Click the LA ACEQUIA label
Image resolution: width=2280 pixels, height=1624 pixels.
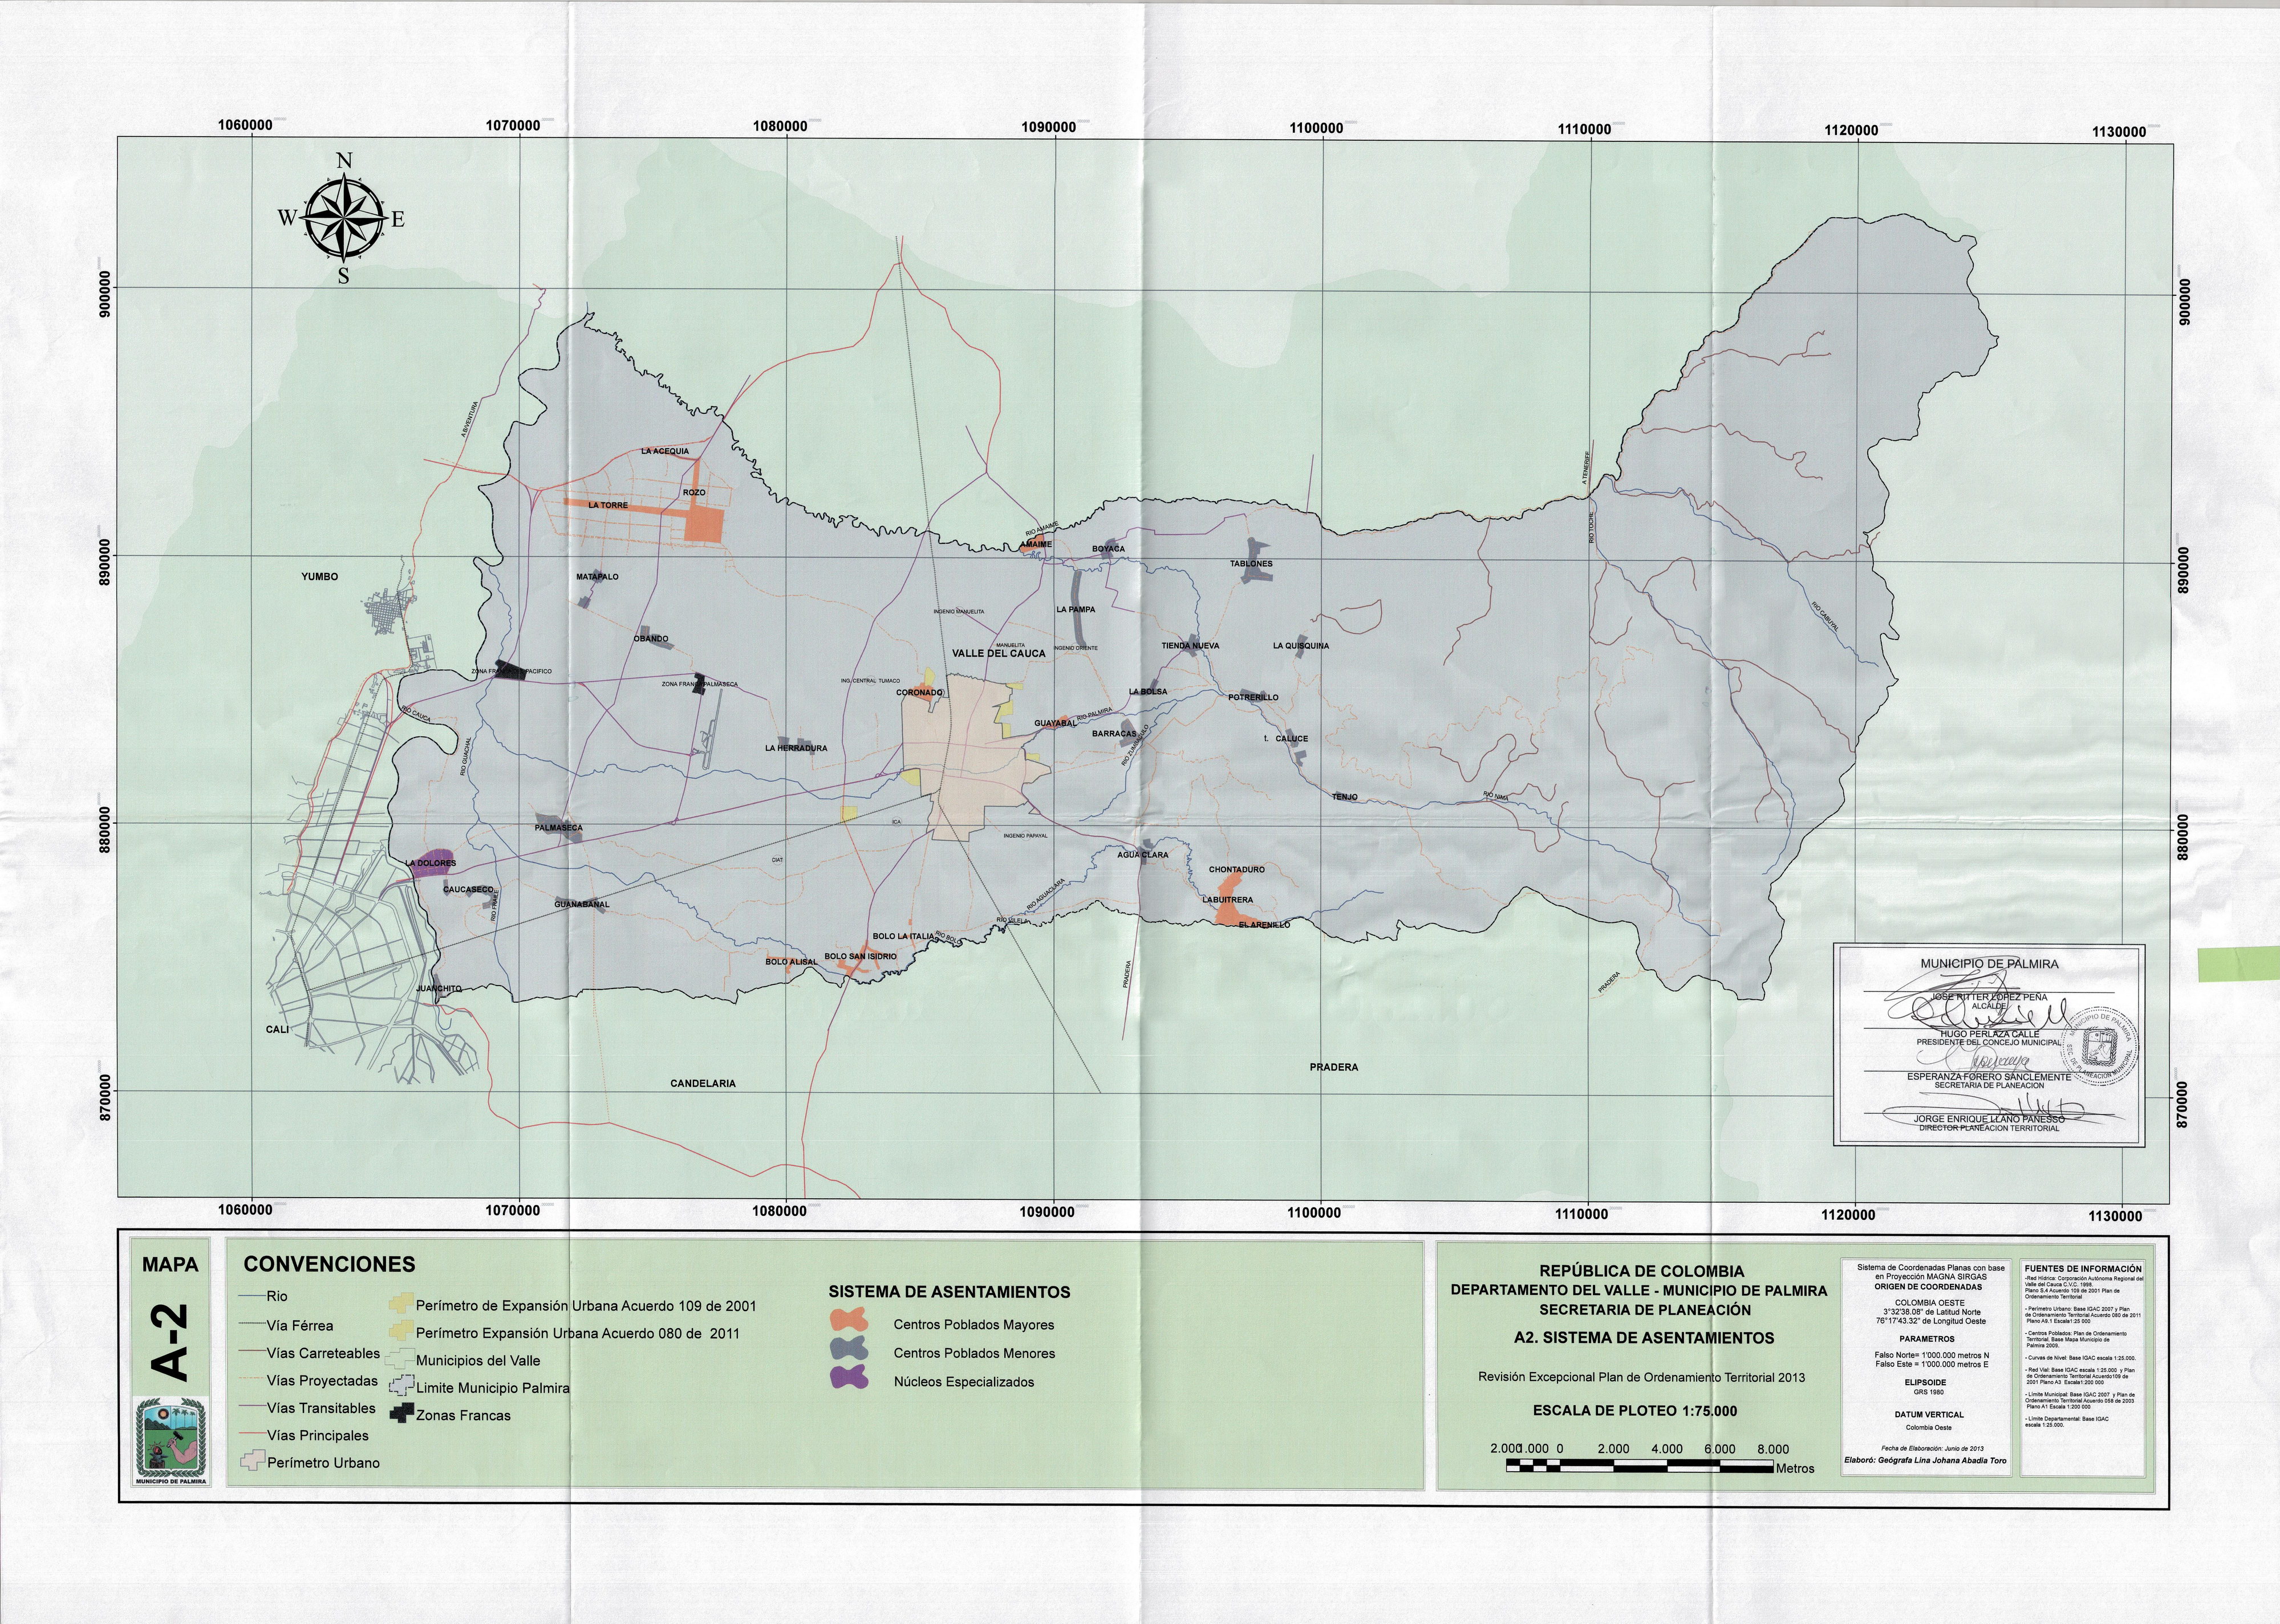click(666, 451)
